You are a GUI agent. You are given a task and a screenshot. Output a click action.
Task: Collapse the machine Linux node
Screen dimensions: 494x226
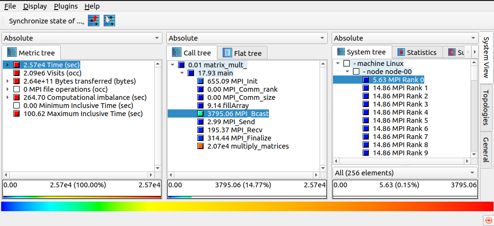[338, 64]
